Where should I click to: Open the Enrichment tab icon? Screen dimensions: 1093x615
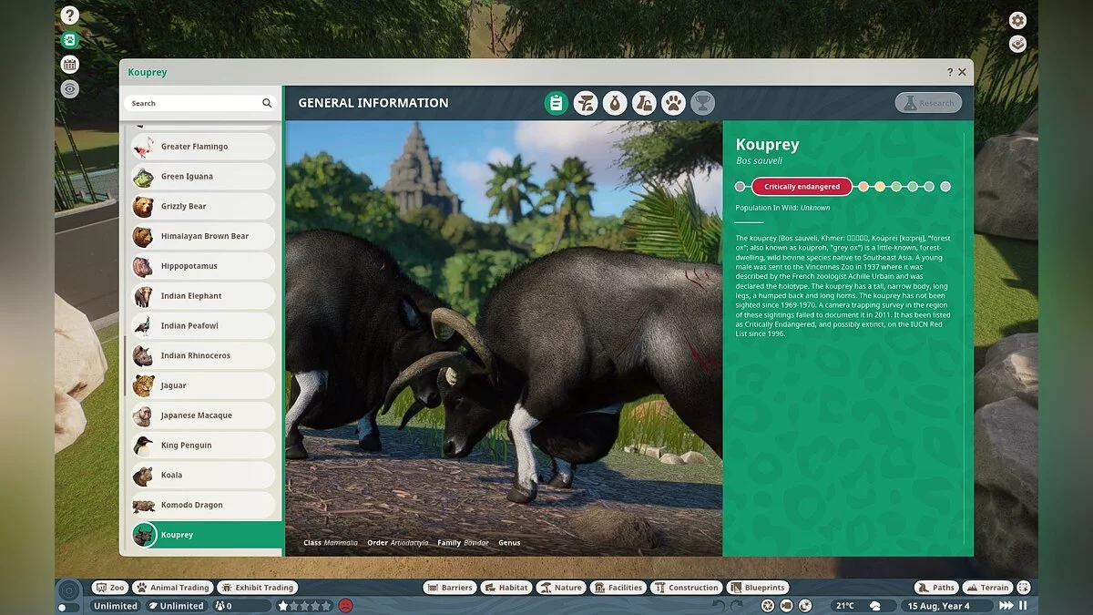point(644,103)
